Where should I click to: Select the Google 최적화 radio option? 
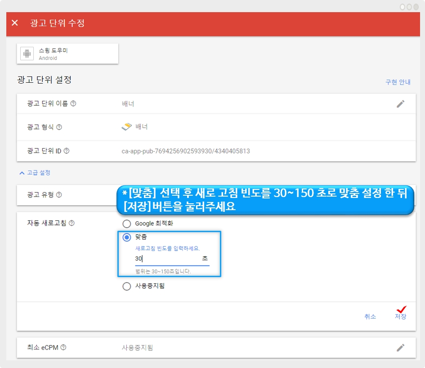(127, 224)
